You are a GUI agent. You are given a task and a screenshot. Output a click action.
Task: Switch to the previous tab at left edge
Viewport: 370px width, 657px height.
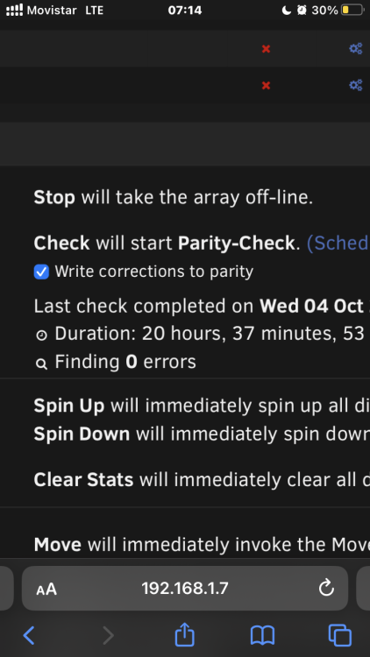click(x=7, y=589)
